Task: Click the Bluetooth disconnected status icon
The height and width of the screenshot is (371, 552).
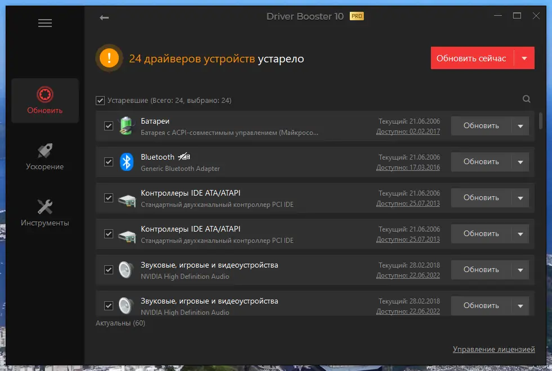Action: 184,157
